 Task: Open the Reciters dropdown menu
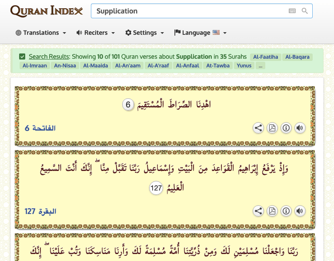(x=96, y=33)
